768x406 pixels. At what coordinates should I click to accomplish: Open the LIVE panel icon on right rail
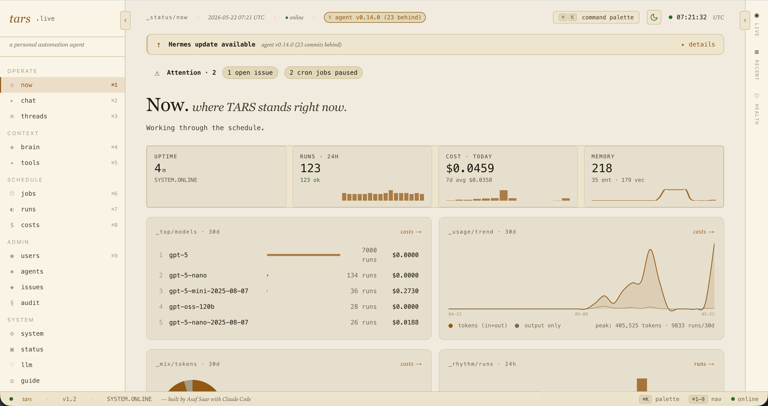[757, 15]
